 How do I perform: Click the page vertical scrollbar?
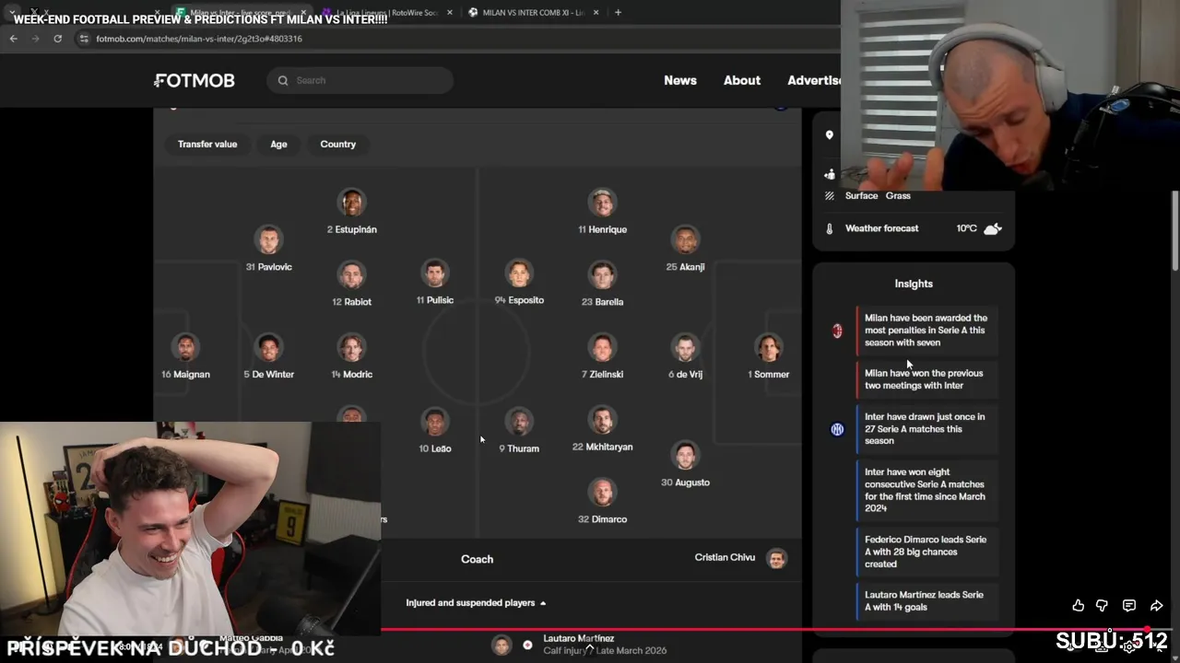pyautogui.click(x=1174, y=230)
